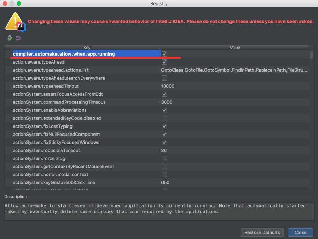Click the focusIdleTimeout value 20

[164, 150]
